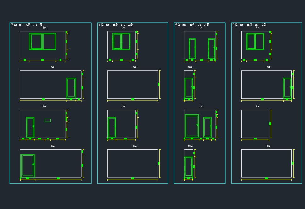Screen dimensions: 305x209
Task: Select height dimension text beside 主卧 墙2
Action: click(x=159, y=84)
